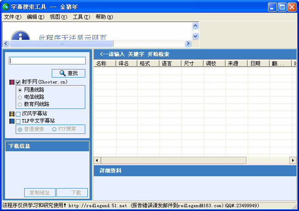
Task: Tick the TLF中文字幕站 checkbox
Action: click(x=18, y=121)
